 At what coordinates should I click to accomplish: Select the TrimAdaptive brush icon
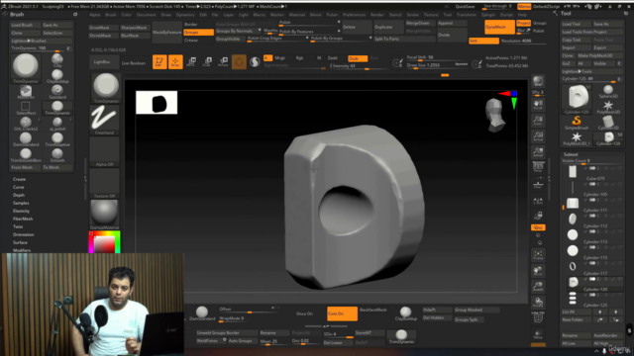[57, 139]
